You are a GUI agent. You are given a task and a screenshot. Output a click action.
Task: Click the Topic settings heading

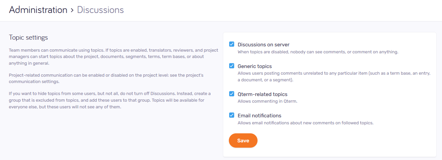coord(28,37)
